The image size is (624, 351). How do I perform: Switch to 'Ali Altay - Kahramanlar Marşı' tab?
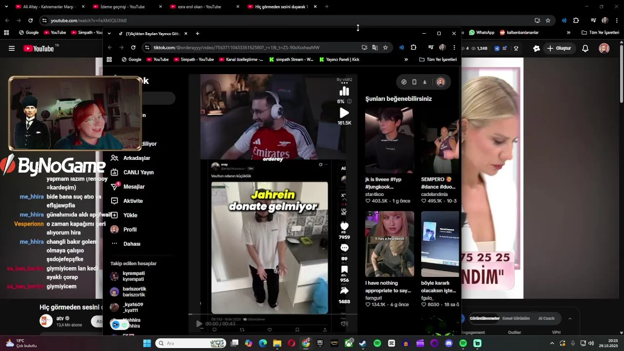tap(49, 7)
